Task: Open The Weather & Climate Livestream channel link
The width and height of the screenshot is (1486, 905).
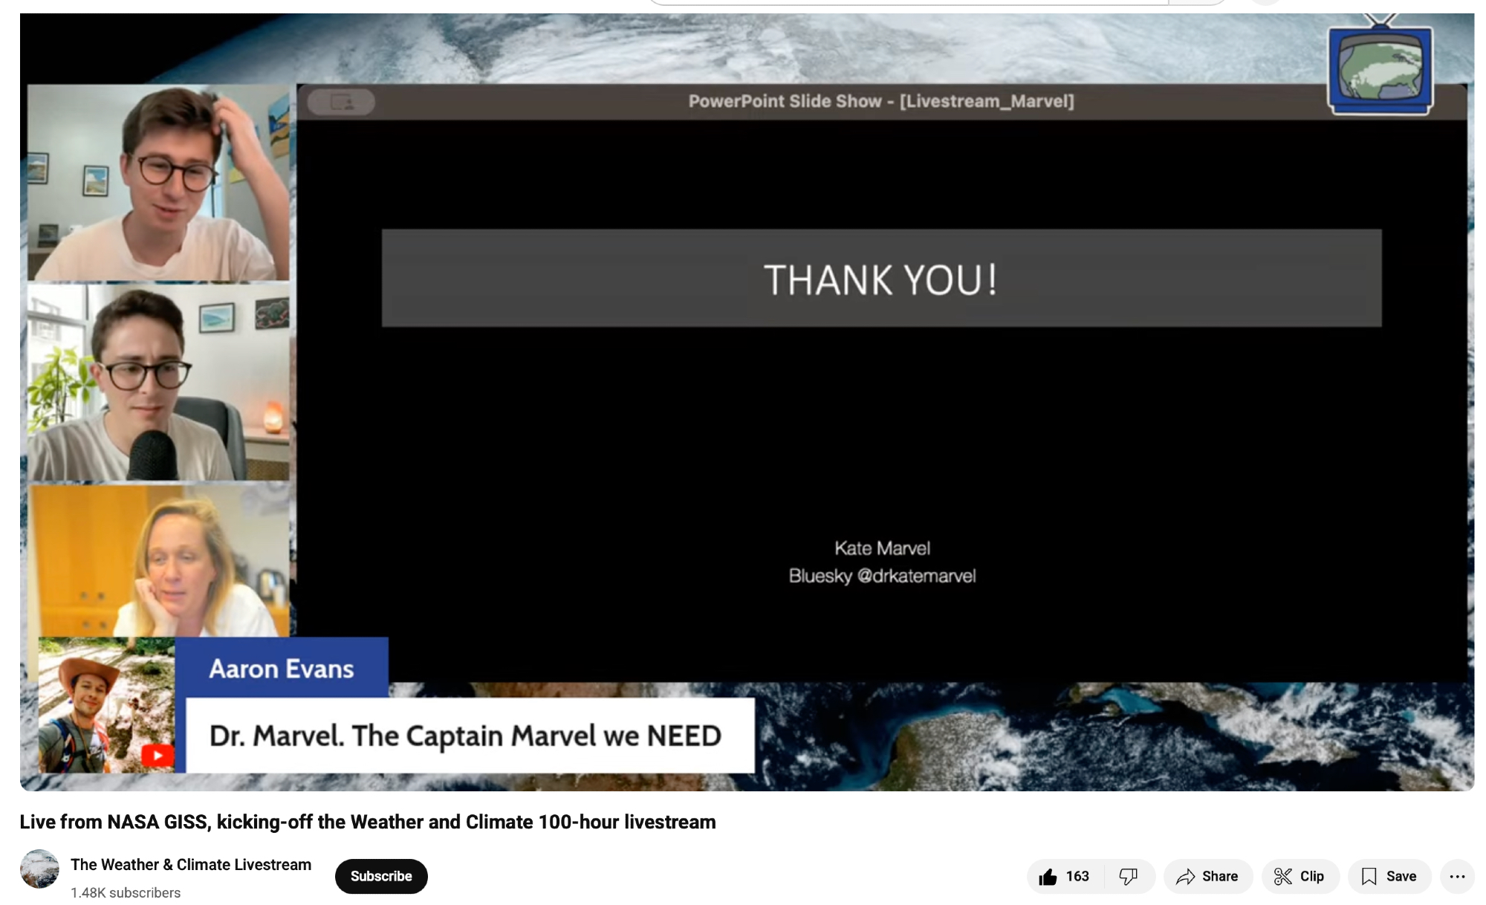Action: 191,865
